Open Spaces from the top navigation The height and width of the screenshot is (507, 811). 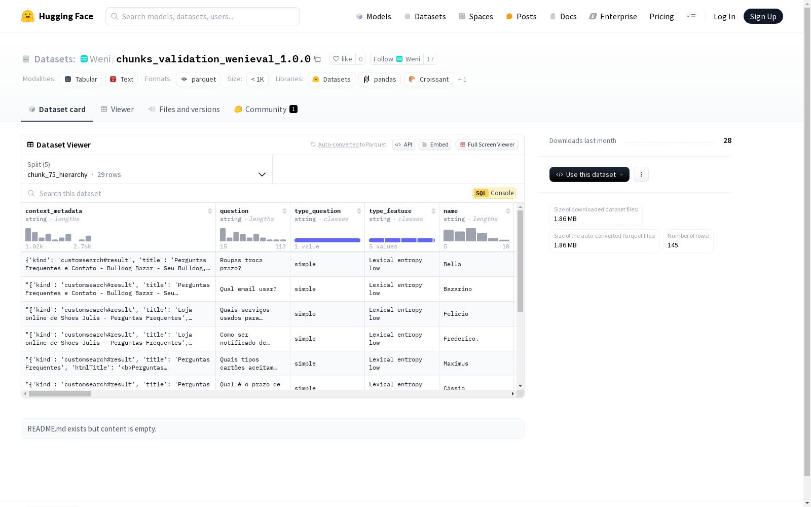coord(476,16)
